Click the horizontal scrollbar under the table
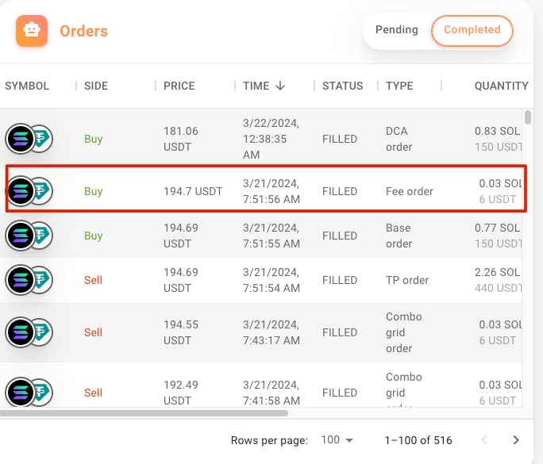 tap(144, 412)
